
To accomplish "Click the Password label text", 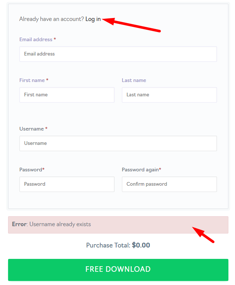I will [x=31, y=170].
